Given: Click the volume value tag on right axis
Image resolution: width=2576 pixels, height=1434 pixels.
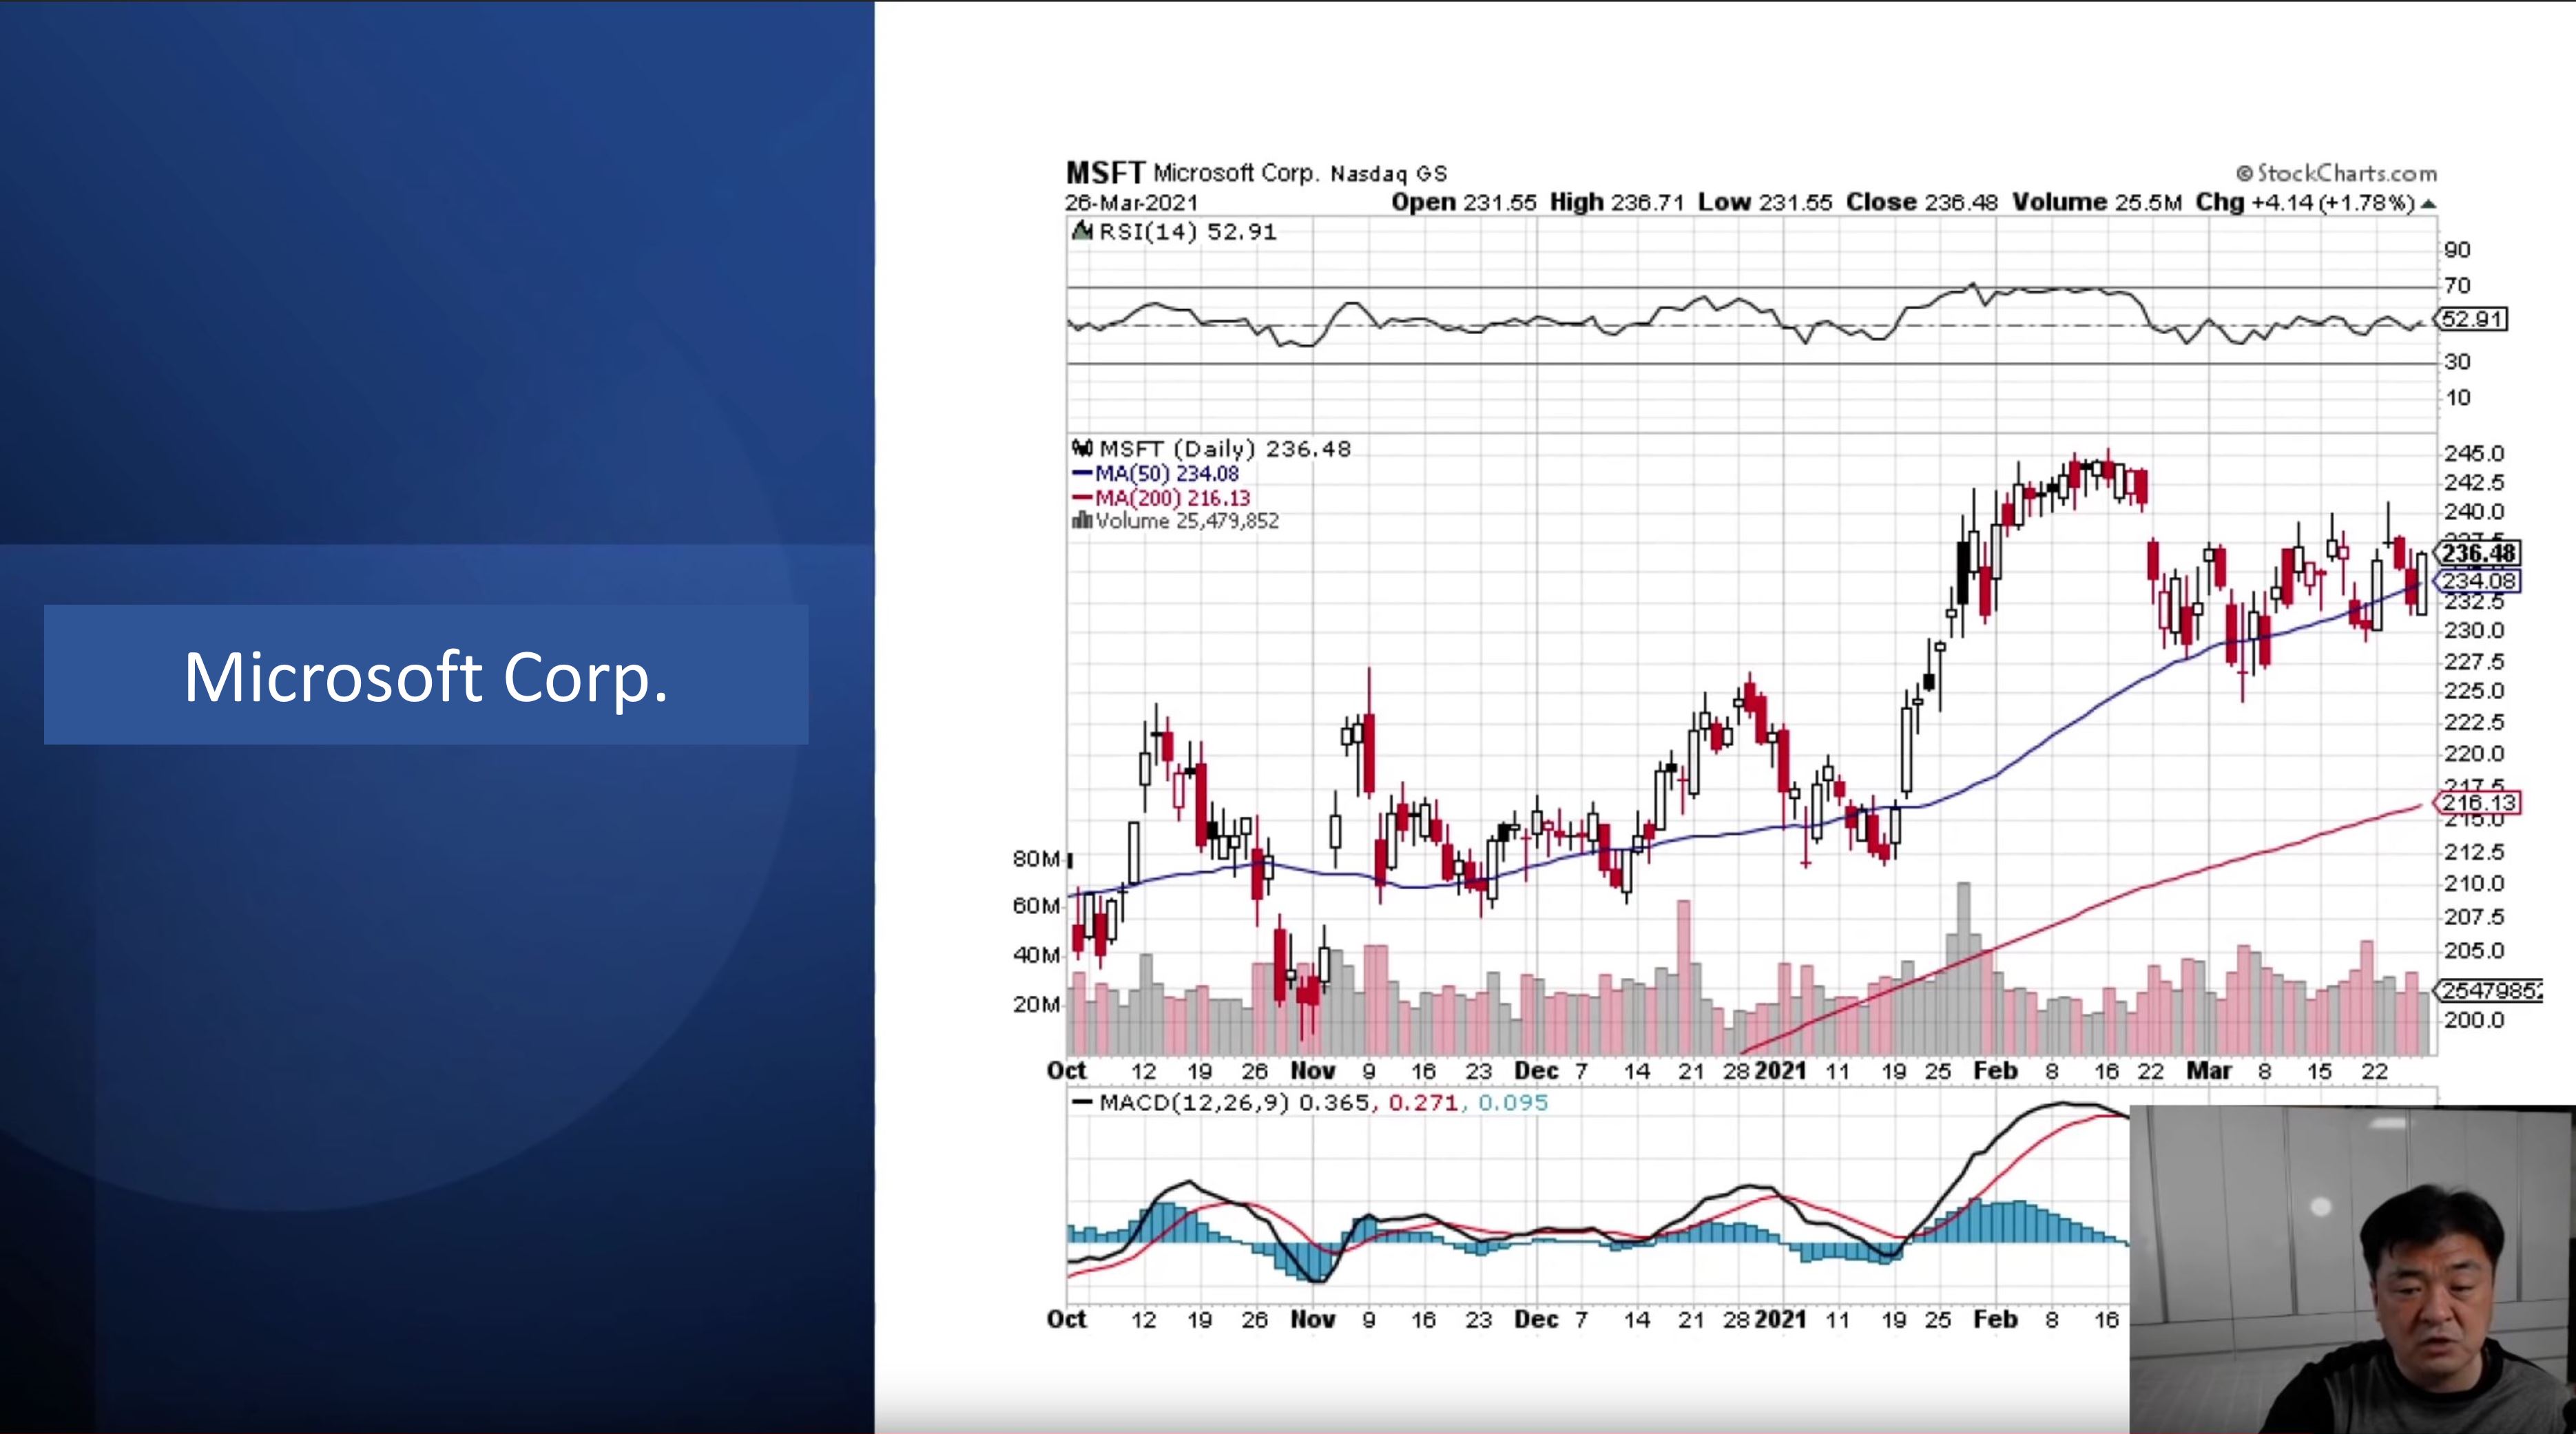Looking at the screenshot, I should [x=2488, y=990].
